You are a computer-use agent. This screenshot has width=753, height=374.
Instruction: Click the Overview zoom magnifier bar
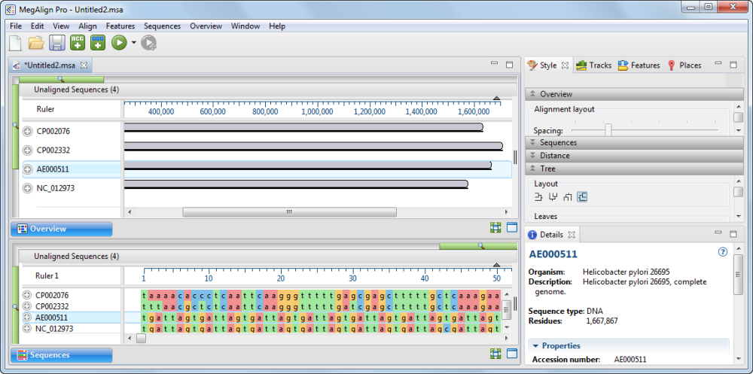[60, 79]
